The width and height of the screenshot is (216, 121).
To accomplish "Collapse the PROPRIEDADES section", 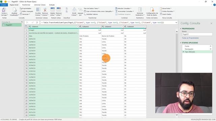I will click(181, 29).
